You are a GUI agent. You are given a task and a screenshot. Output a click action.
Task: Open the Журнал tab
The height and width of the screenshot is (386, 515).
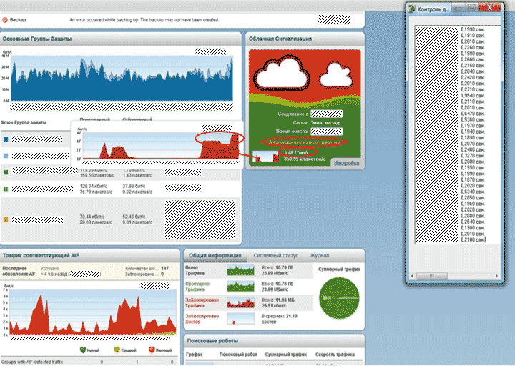pos(319,255)
